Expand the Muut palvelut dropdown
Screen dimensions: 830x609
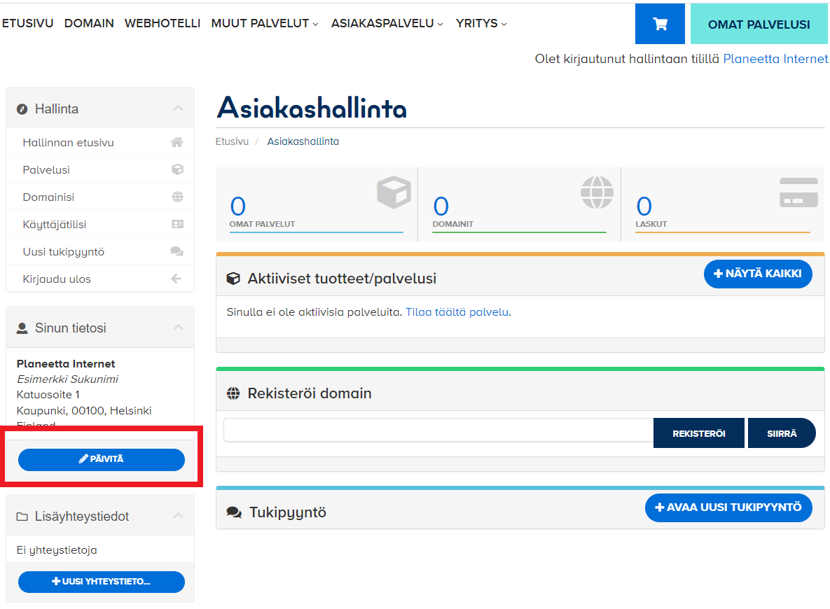coord(264,23)
